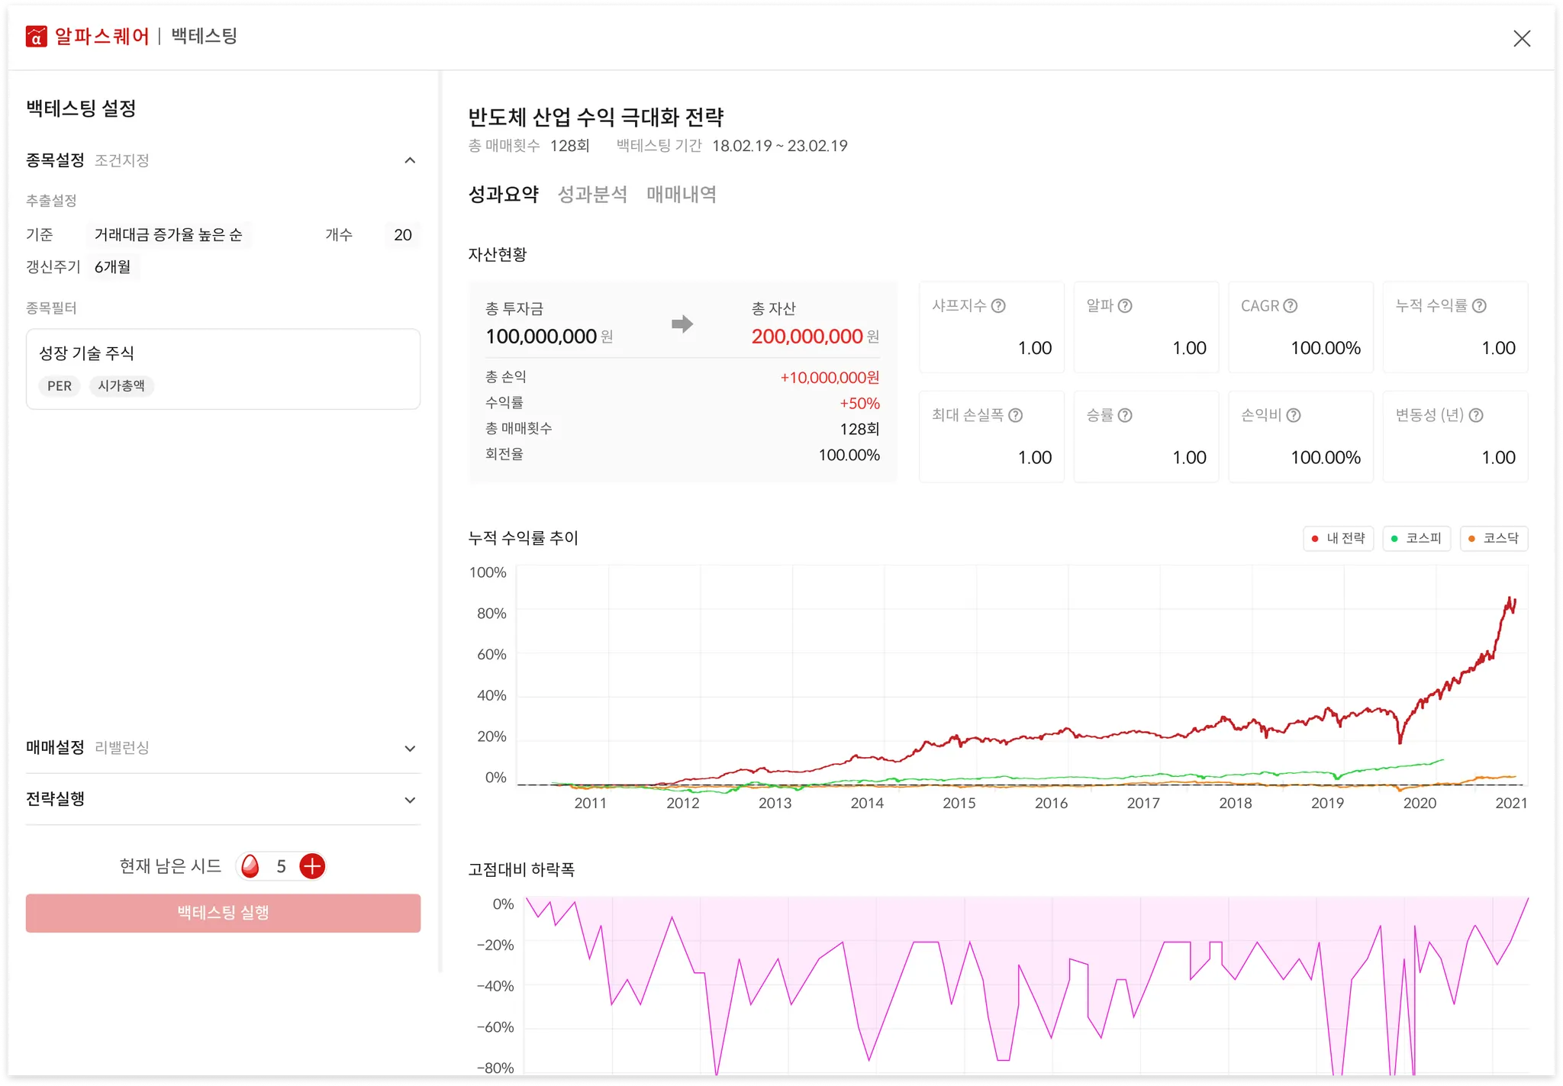This screenshot has height=1086, width=1563.
Task: Click the 최대 손실폭 help icon
Action: coord(1015,415)
